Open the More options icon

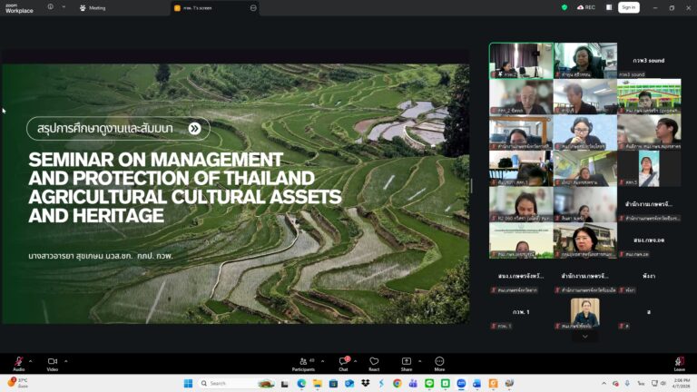pyautogui.click(x=439, y=361)
